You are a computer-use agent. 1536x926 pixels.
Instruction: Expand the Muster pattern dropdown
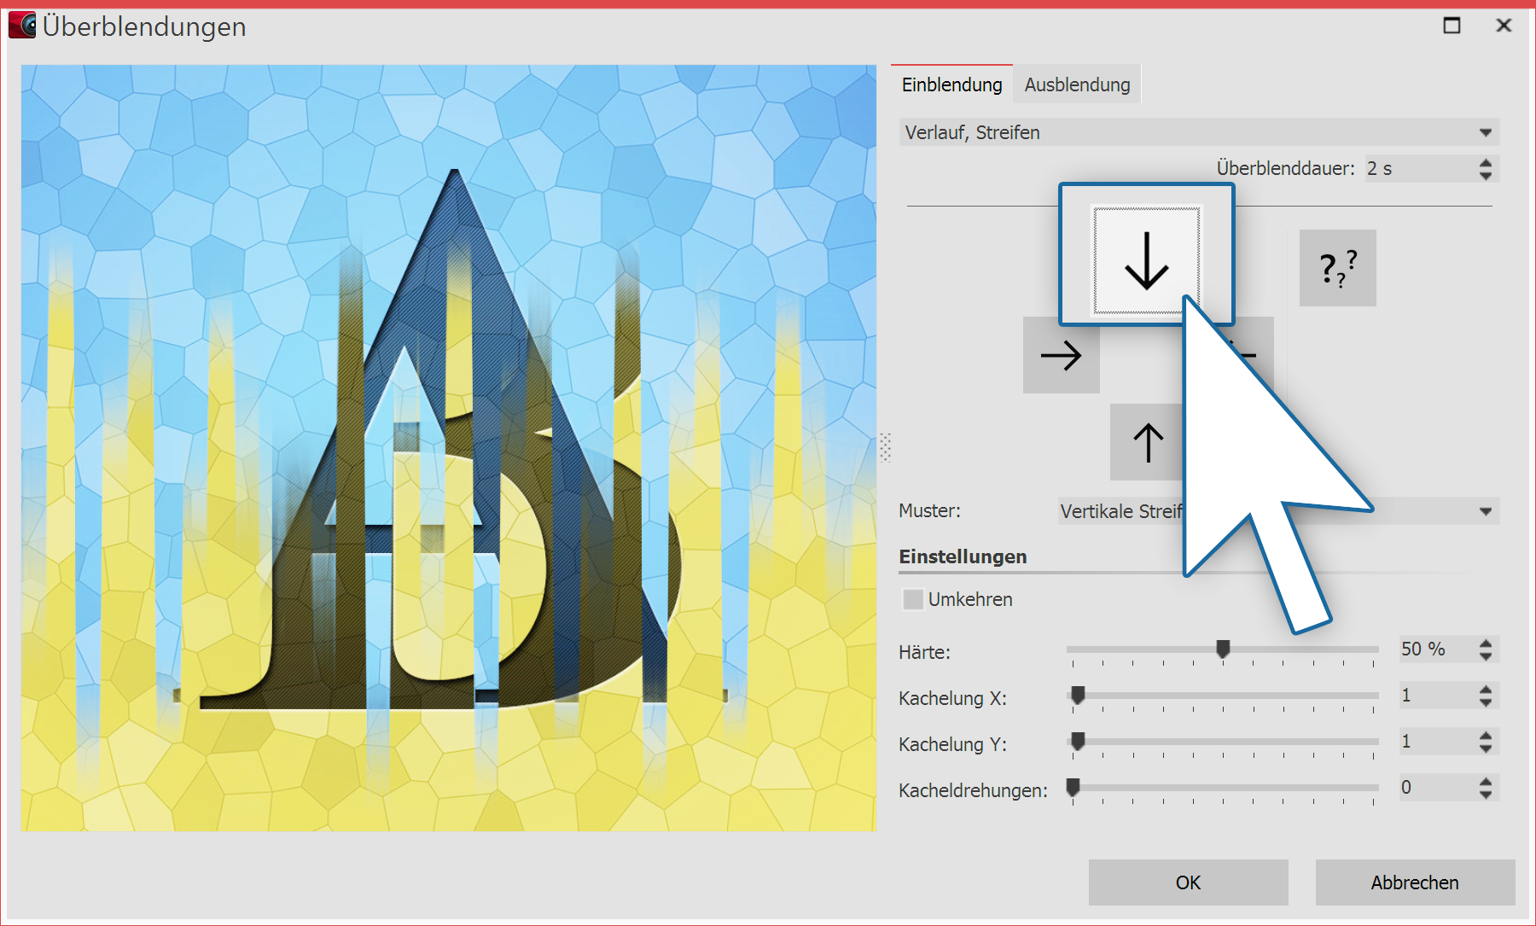[1485, 511]
